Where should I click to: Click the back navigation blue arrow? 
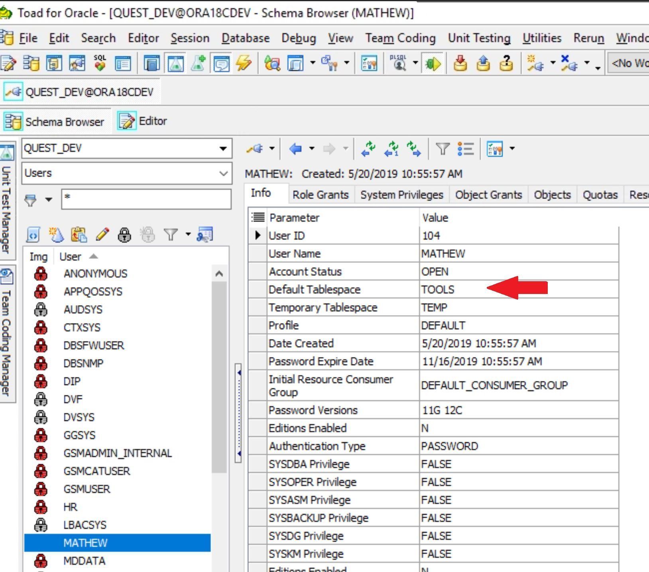point(295,149)
